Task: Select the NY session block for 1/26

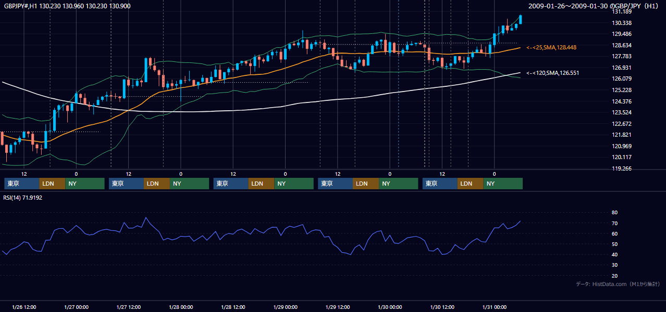Action: (x=85, y=184)
